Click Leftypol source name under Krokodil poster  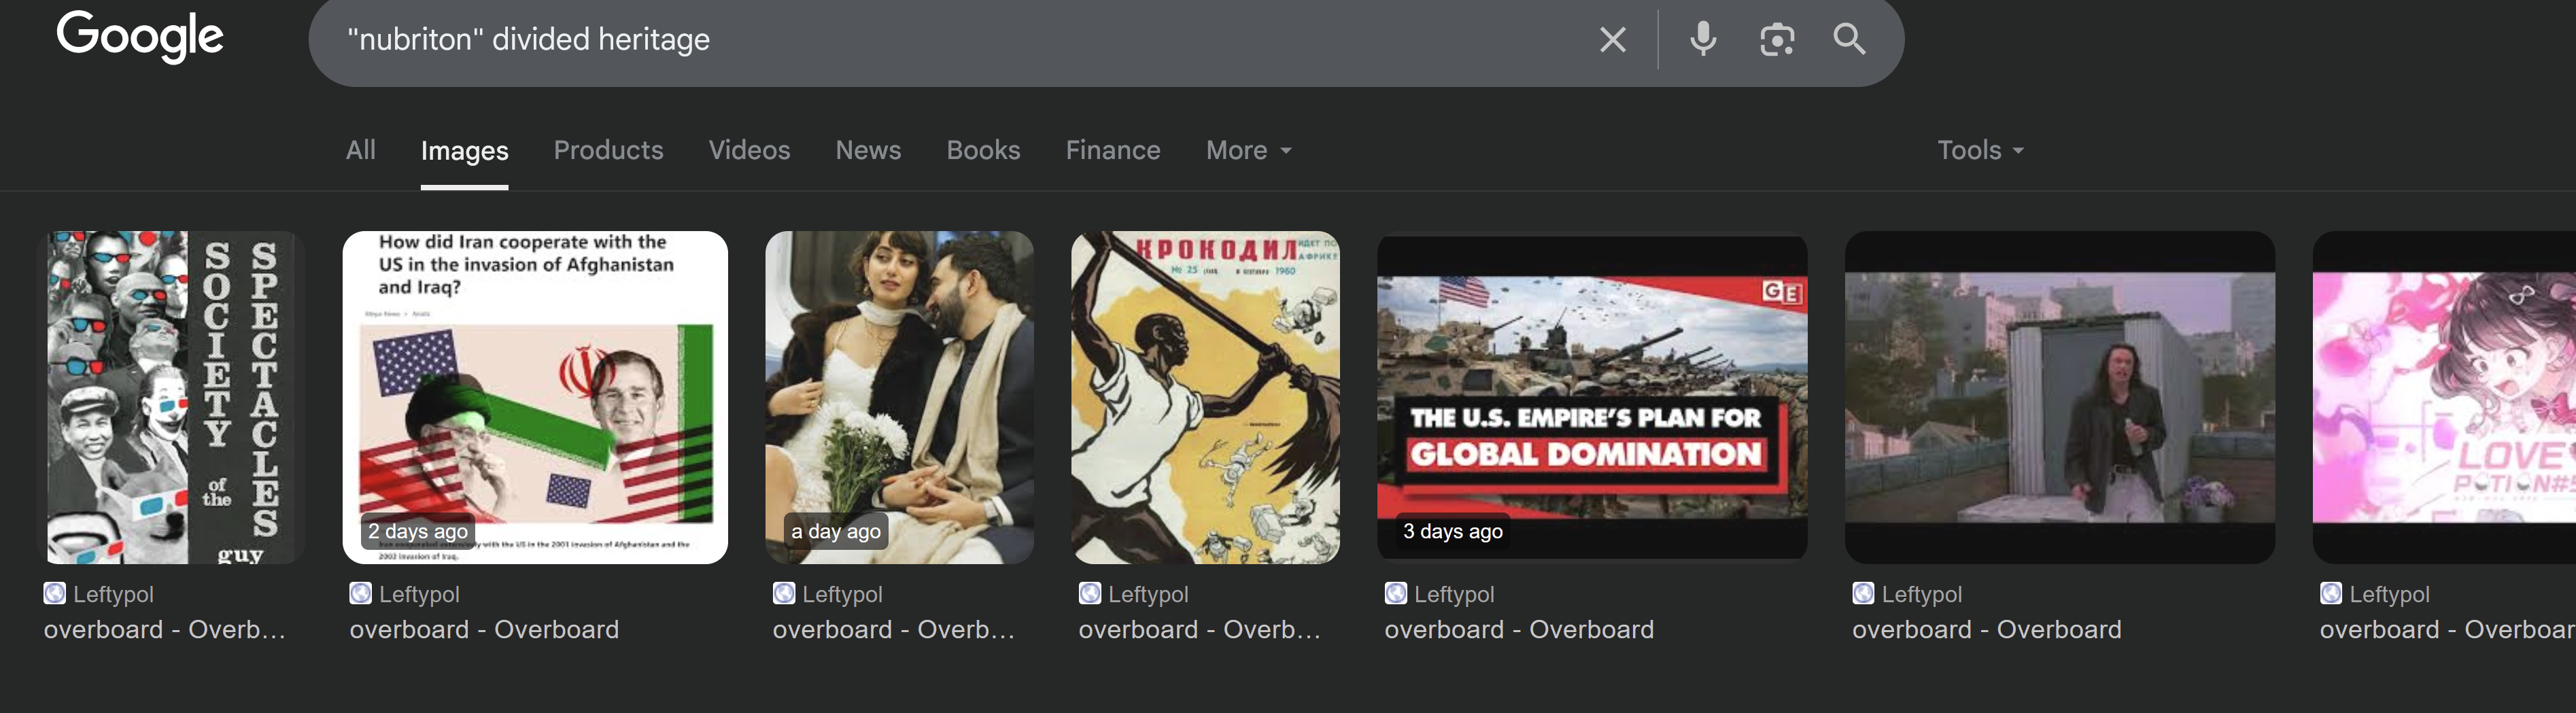point(1149,594)
